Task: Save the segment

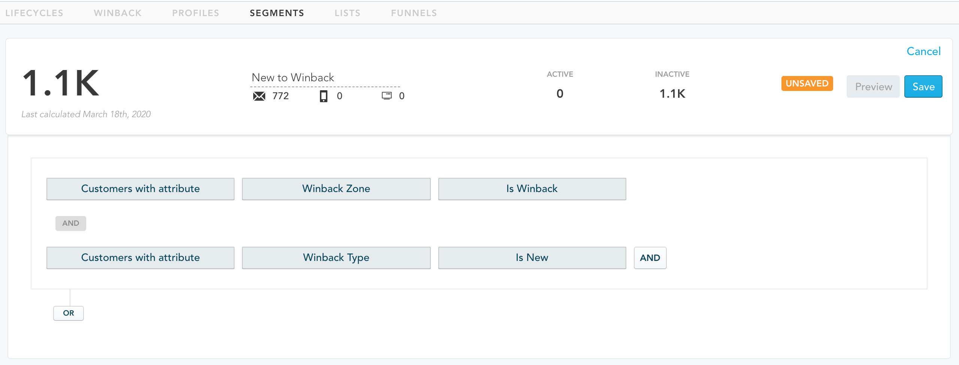Action: pyautogui.click(x=923, y=86)
